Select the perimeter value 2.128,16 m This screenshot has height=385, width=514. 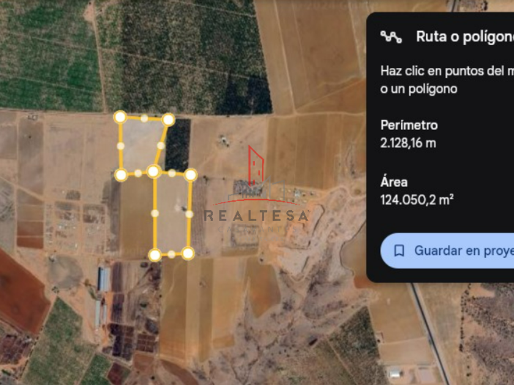408,143
